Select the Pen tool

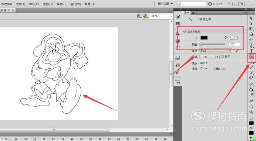click(251, 46)
